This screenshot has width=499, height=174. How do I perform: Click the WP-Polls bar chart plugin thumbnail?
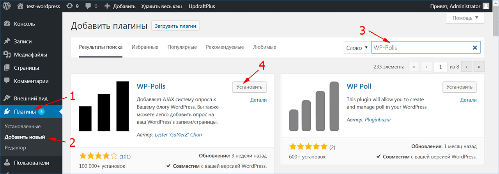pyautogui.click(x=104, y=106)
